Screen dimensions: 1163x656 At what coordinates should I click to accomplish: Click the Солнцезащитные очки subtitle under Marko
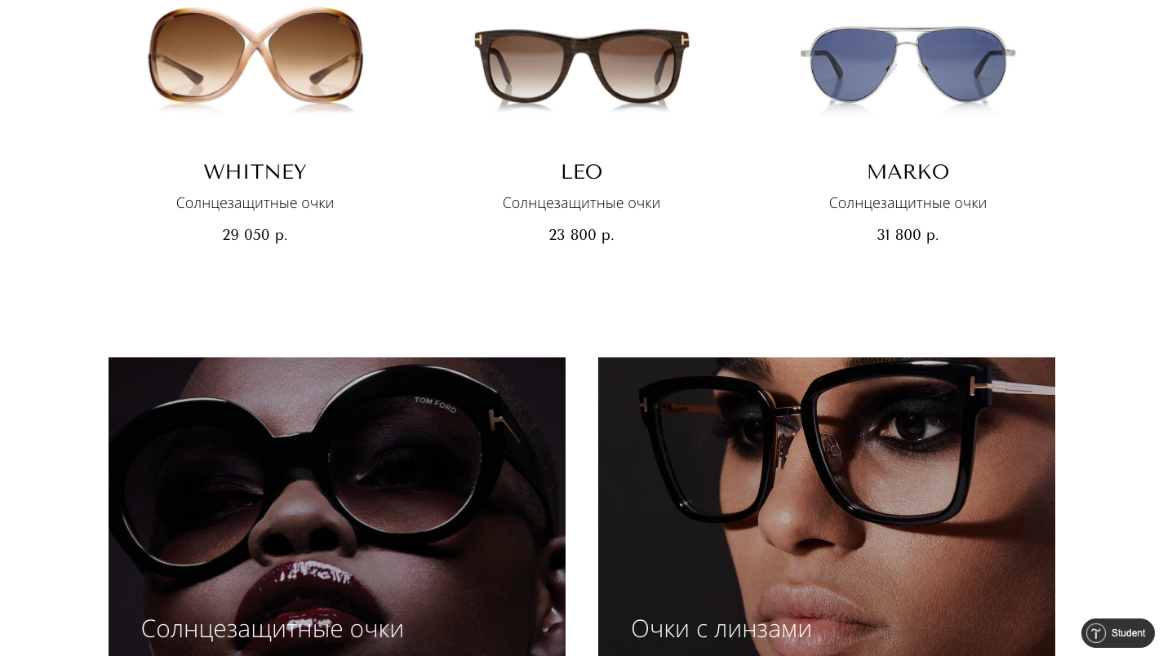pos(908,203)
